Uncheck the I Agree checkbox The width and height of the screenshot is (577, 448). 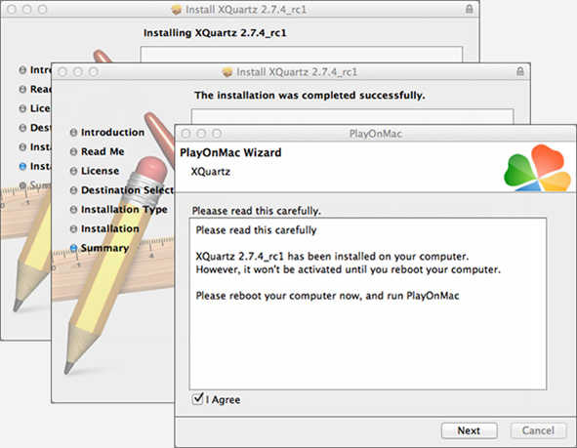tap(197, 399)
